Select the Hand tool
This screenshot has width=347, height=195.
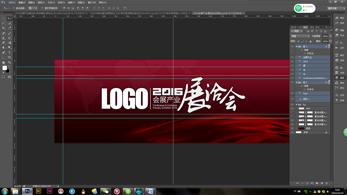(3, 62)
